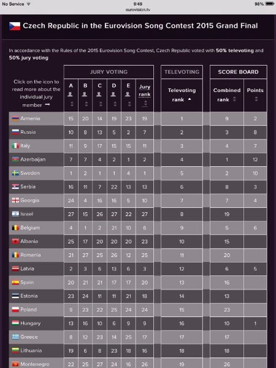Tap the battery indicator in status bar

[269, 4]
